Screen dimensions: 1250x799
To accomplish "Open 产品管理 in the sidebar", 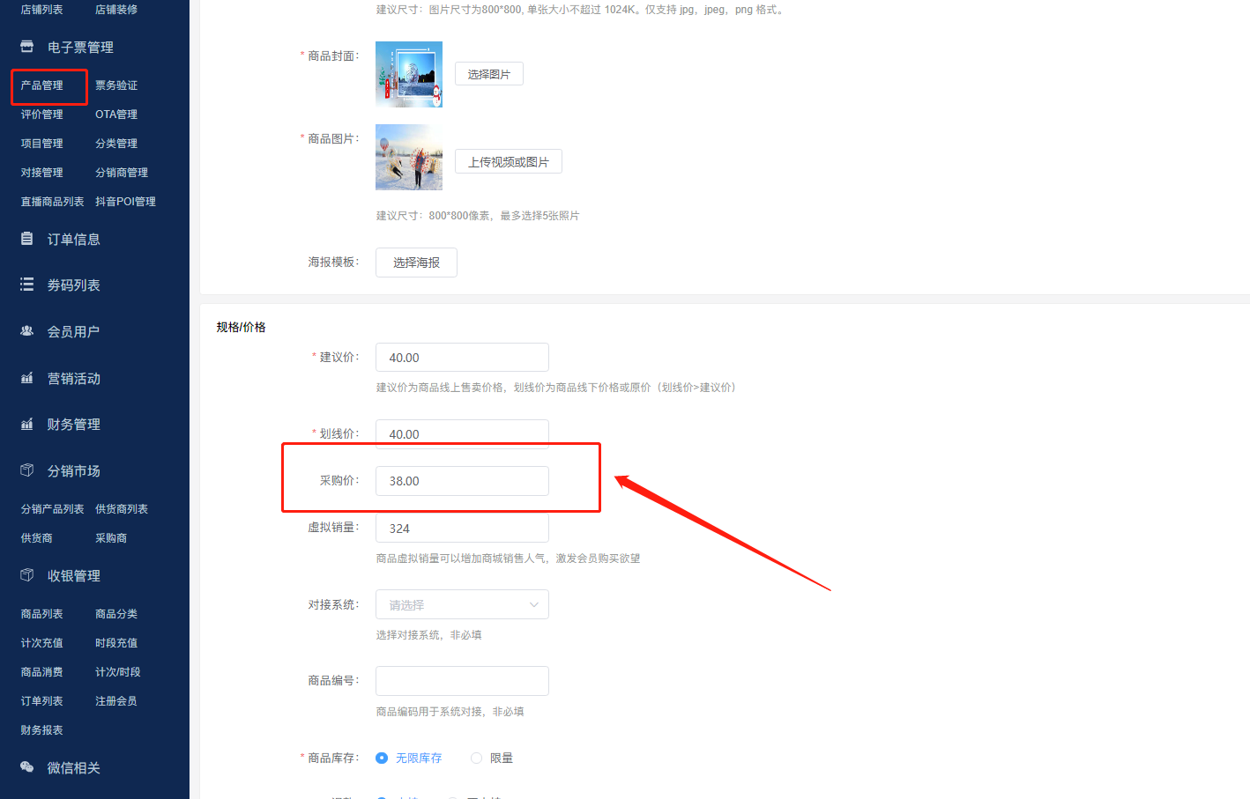I will 41,85.
